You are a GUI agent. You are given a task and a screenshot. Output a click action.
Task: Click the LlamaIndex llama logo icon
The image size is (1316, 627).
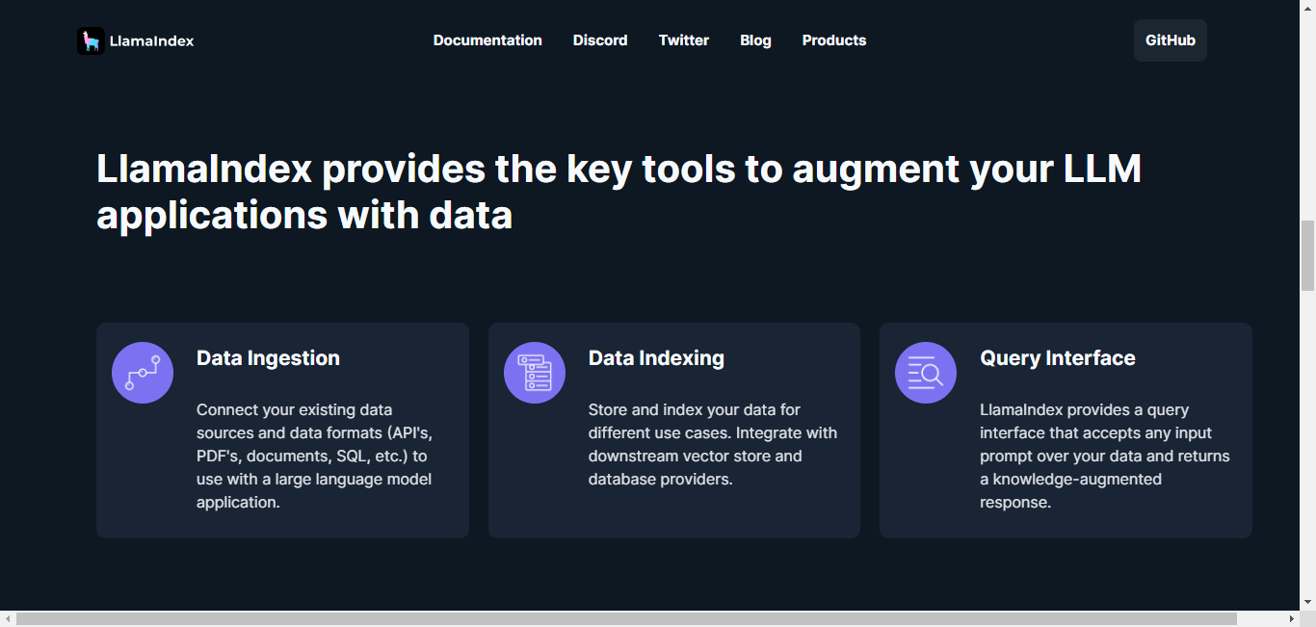tap(91, 40)
